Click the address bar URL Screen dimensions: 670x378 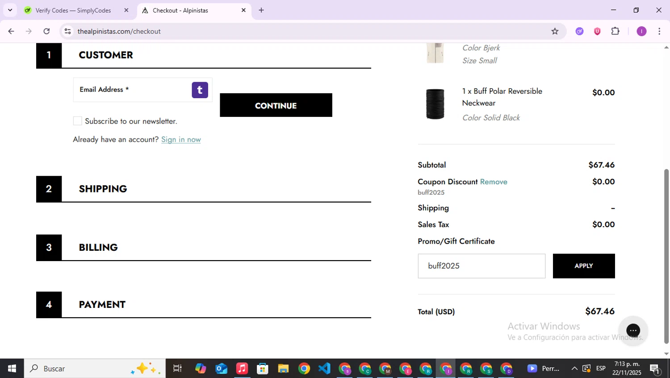(x=119, y=31)
